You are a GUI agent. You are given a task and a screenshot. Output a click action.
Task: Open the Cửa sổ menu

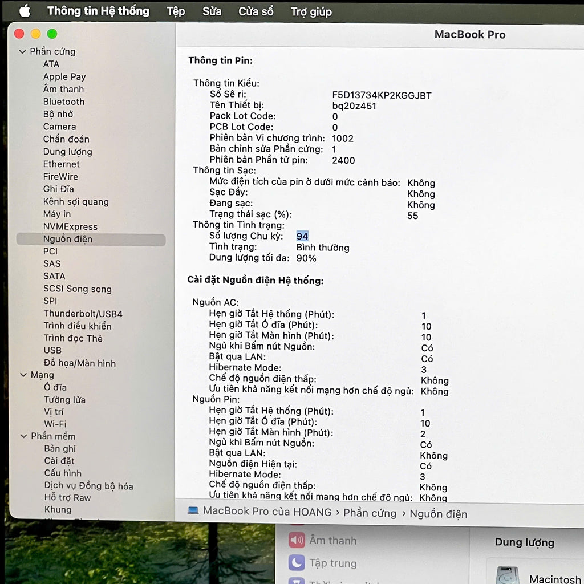tap(256, 11)
